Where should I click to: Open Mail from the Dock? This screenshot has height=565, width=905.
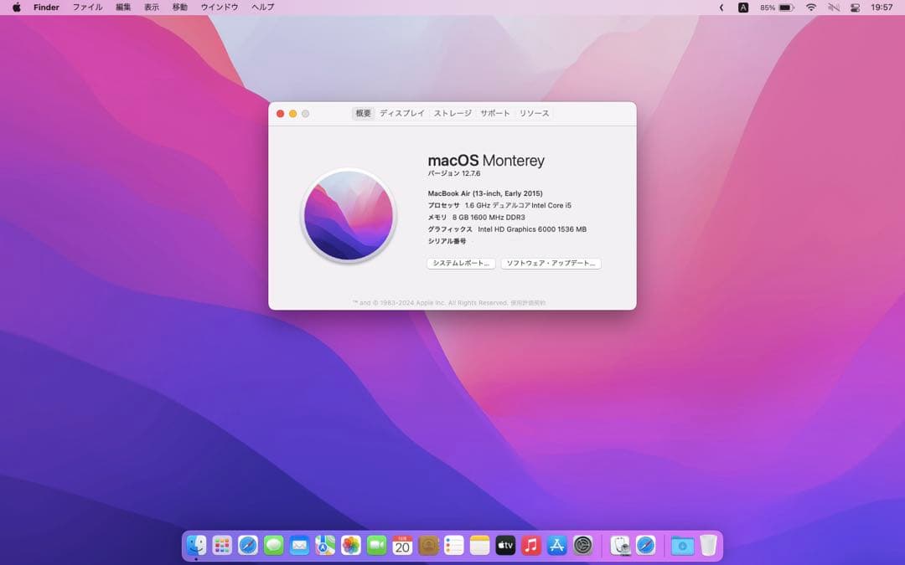[x=297, y=545]
